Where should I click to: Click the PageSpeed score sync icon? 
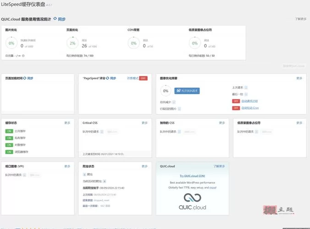108,78
